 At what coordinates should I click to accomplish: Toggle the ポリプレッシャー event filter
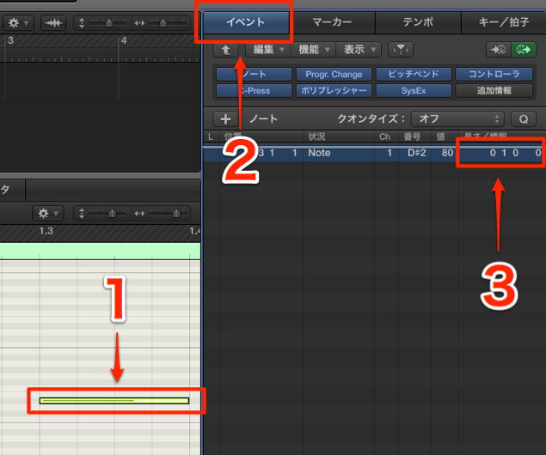coord(334,91)
